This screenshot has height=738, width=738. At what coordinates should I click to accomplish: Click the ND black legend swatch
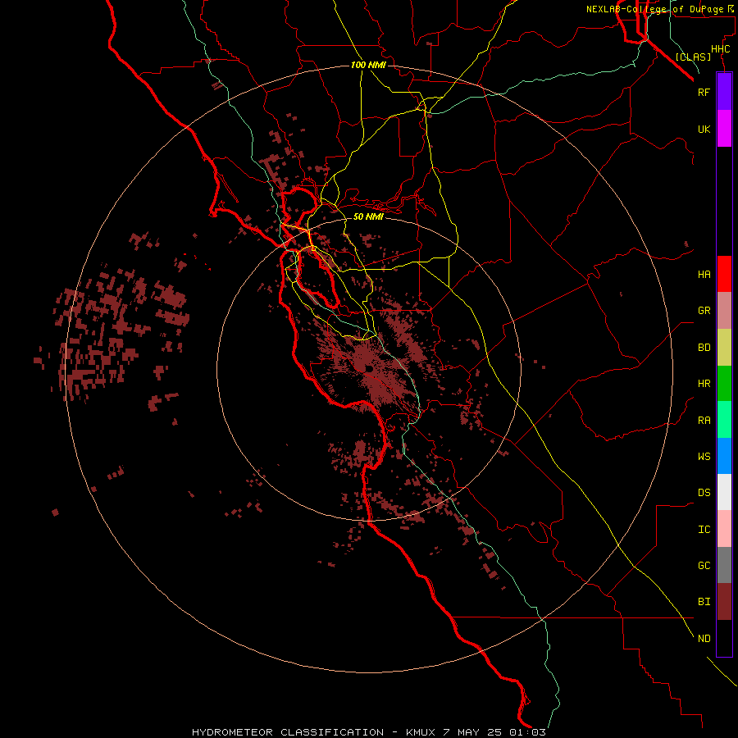pos(724,638)
